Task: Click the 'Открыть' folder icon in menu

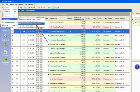Action: (3, 9)
